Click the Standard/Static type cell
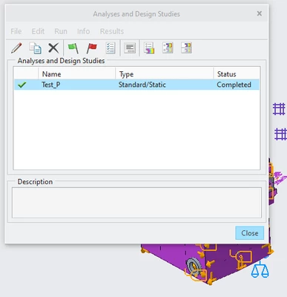 (142, 85)
